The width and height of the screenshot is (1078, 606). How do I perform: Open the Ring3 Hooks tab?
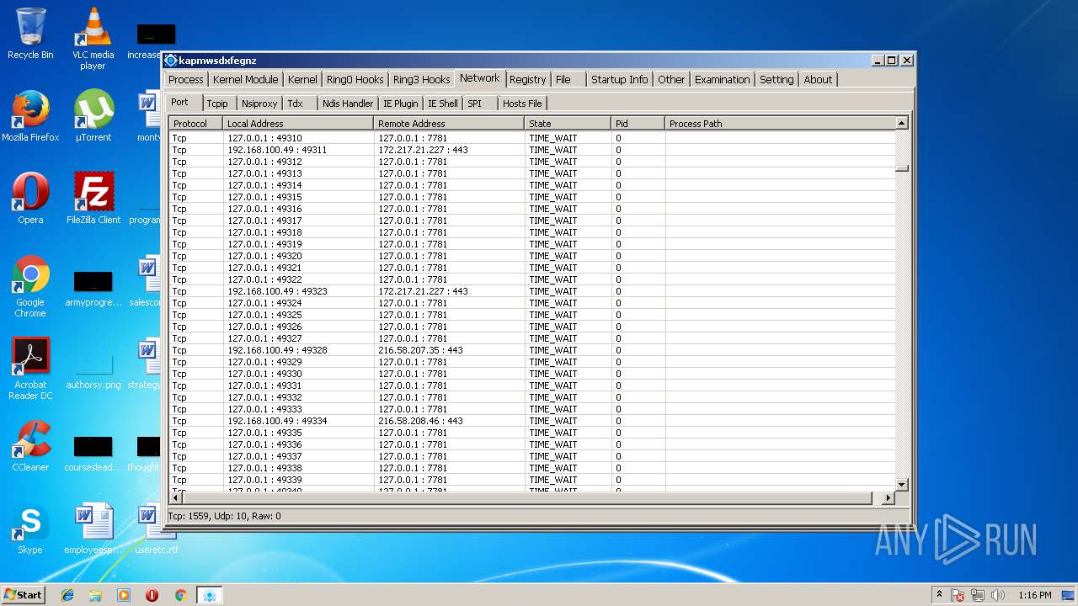[x=421, y=79]
